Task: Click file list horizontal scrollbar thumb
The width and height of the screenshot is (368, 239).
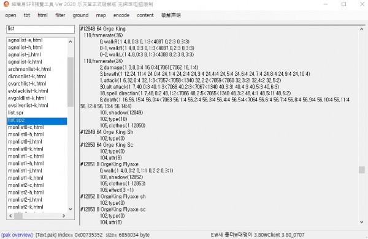Action: click(18, 216)
